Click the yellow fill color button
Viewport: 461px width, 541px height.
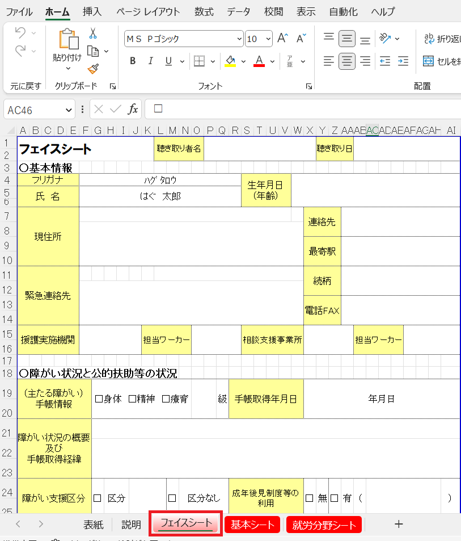(x=230, y=61)
